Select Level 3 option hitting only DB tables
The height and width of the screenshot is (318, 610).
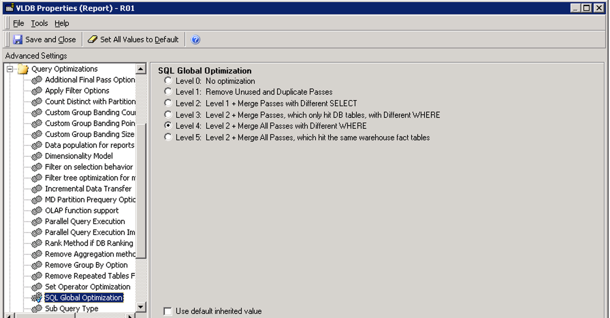[x=167, y=114]
